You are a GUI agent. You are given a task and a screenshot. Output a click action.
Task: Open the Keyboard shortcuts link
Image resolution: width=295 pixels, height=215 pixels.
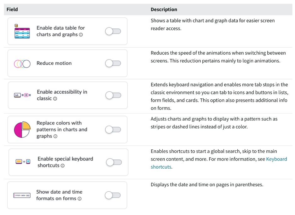[x=277, y=159]
